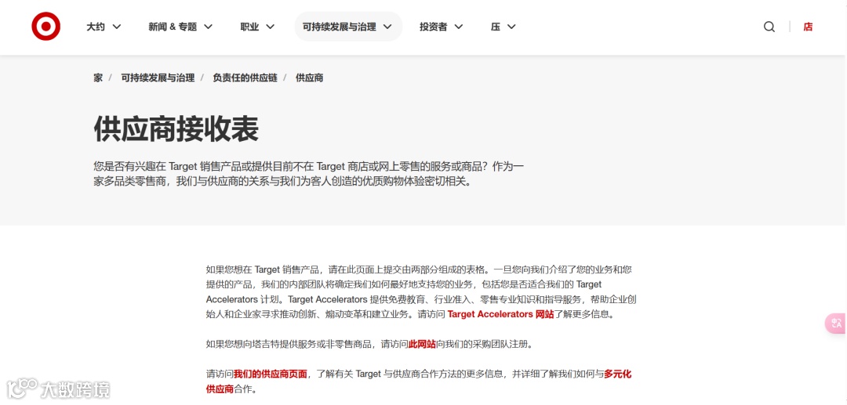Open 供应商 breadcrumb link
This screenshot has width=847, height=405.
tap(310, 78)
